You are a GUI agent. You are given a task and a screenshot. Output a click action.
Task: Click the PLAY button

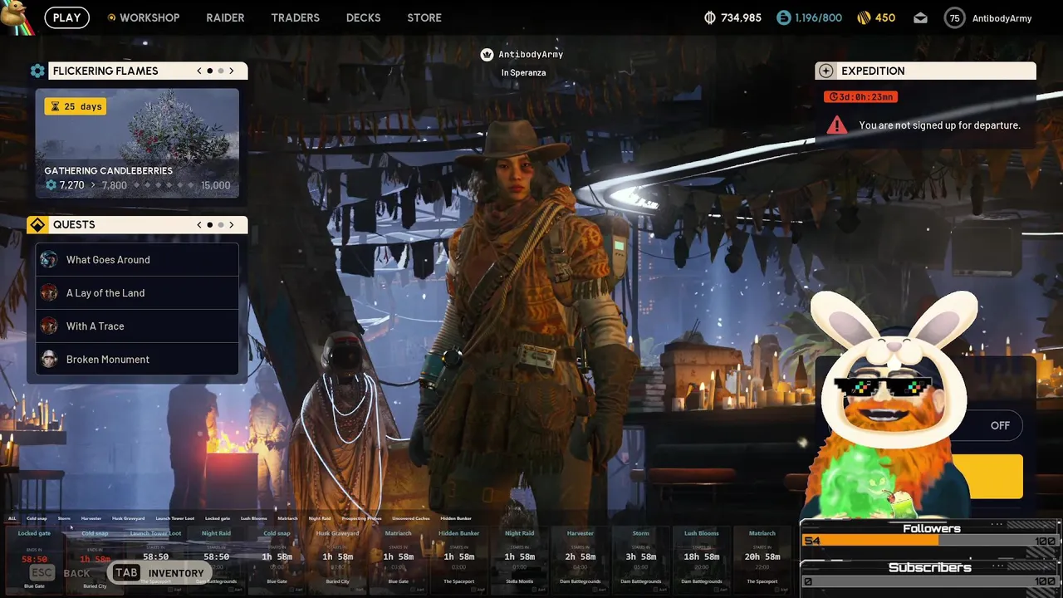point(66,17)
